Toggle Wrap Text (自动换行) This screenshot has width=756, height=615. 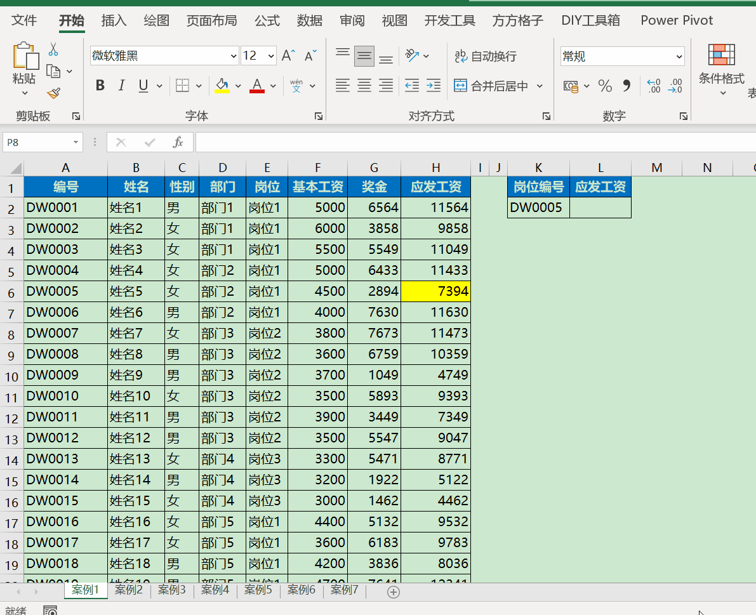point(486,56)
